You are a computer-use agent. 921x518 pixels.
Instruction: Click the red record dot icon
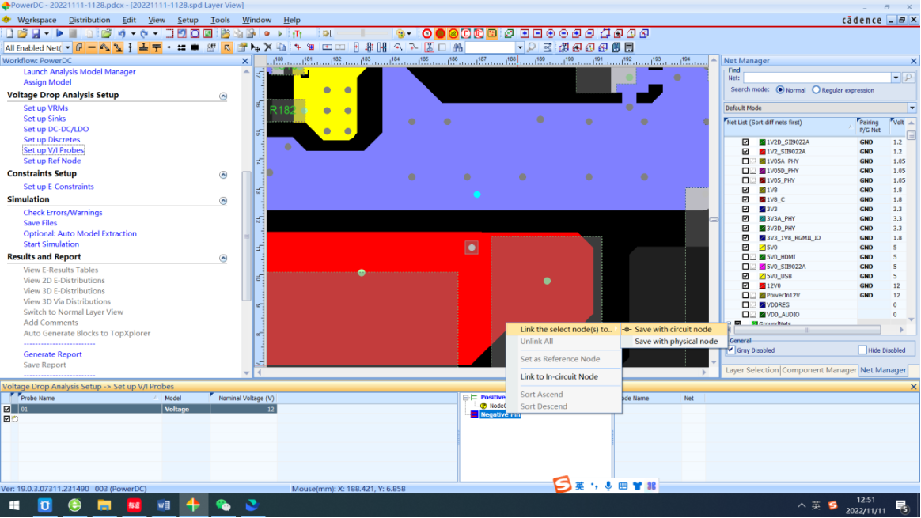267,33
